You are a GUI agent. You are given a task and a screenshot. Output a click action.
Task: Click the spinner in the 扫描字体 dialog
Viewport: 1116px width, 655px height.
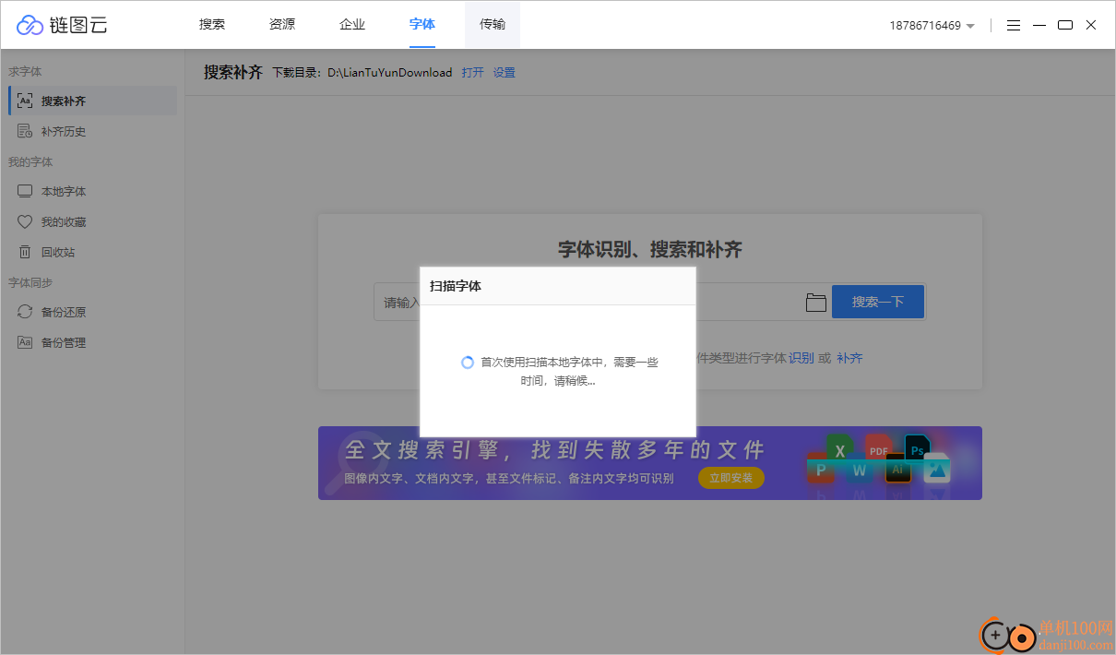pyautogui.click(x=467, y=363)
